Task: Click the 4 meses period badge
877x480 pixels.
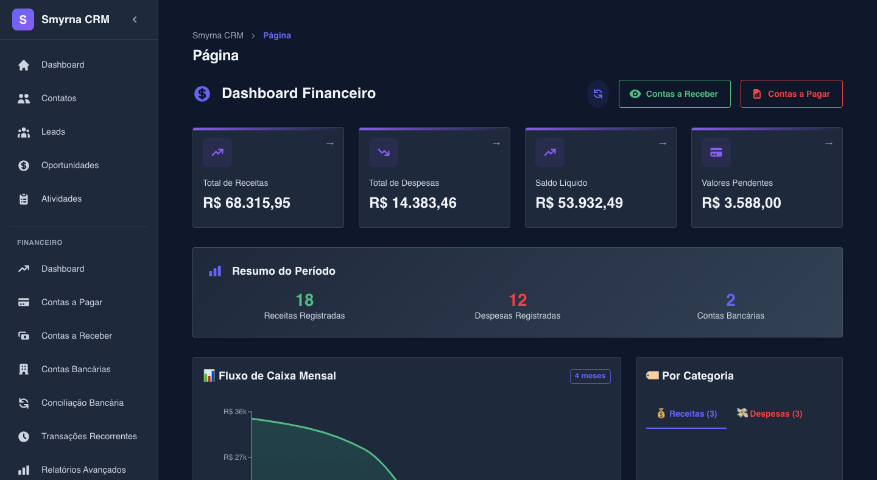Action: tap(590, 376)
